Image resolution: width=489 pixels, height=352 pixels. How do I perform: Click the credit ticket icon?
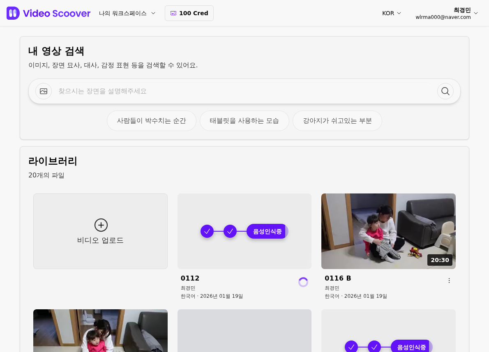click(x=173, y=13)
